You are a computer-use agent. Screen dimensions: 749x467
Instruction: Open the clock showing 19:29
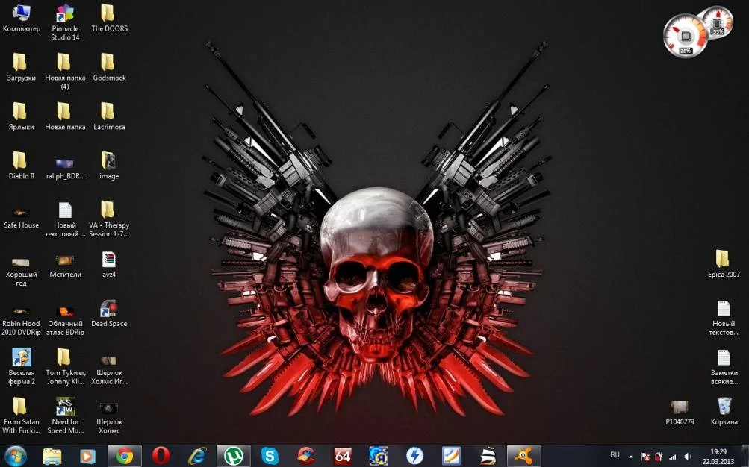click(x=718, y=457)
